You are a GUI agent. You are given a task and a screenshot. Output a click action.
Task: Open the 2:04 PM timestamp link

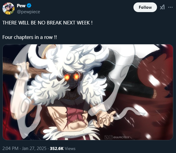[10, 148]
